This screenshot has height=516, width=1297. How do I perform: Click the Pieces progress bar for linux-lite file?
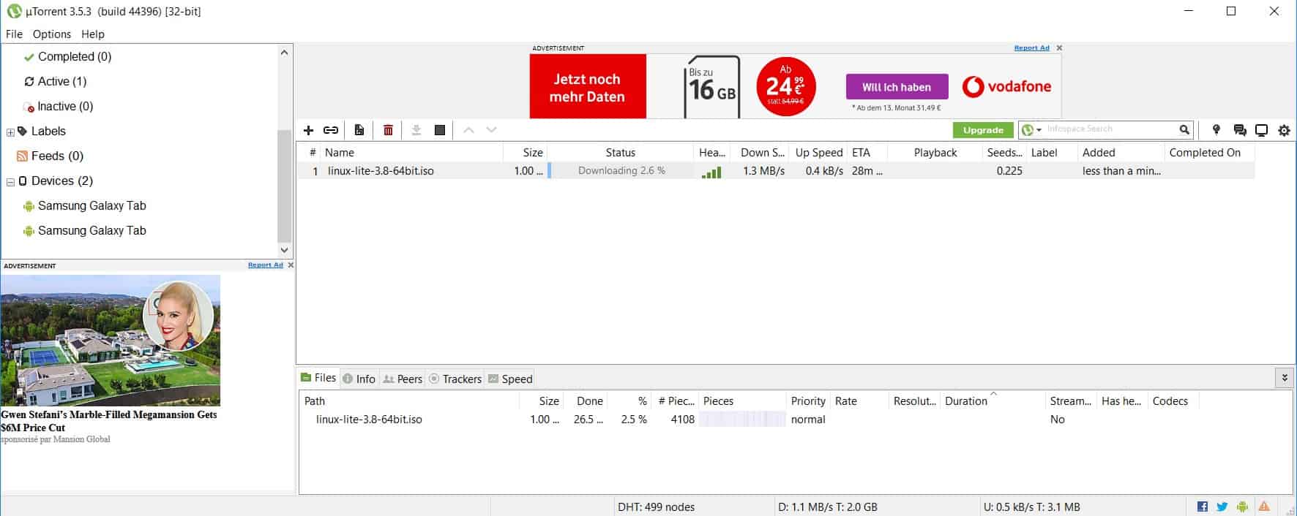[x=742, y=419]
